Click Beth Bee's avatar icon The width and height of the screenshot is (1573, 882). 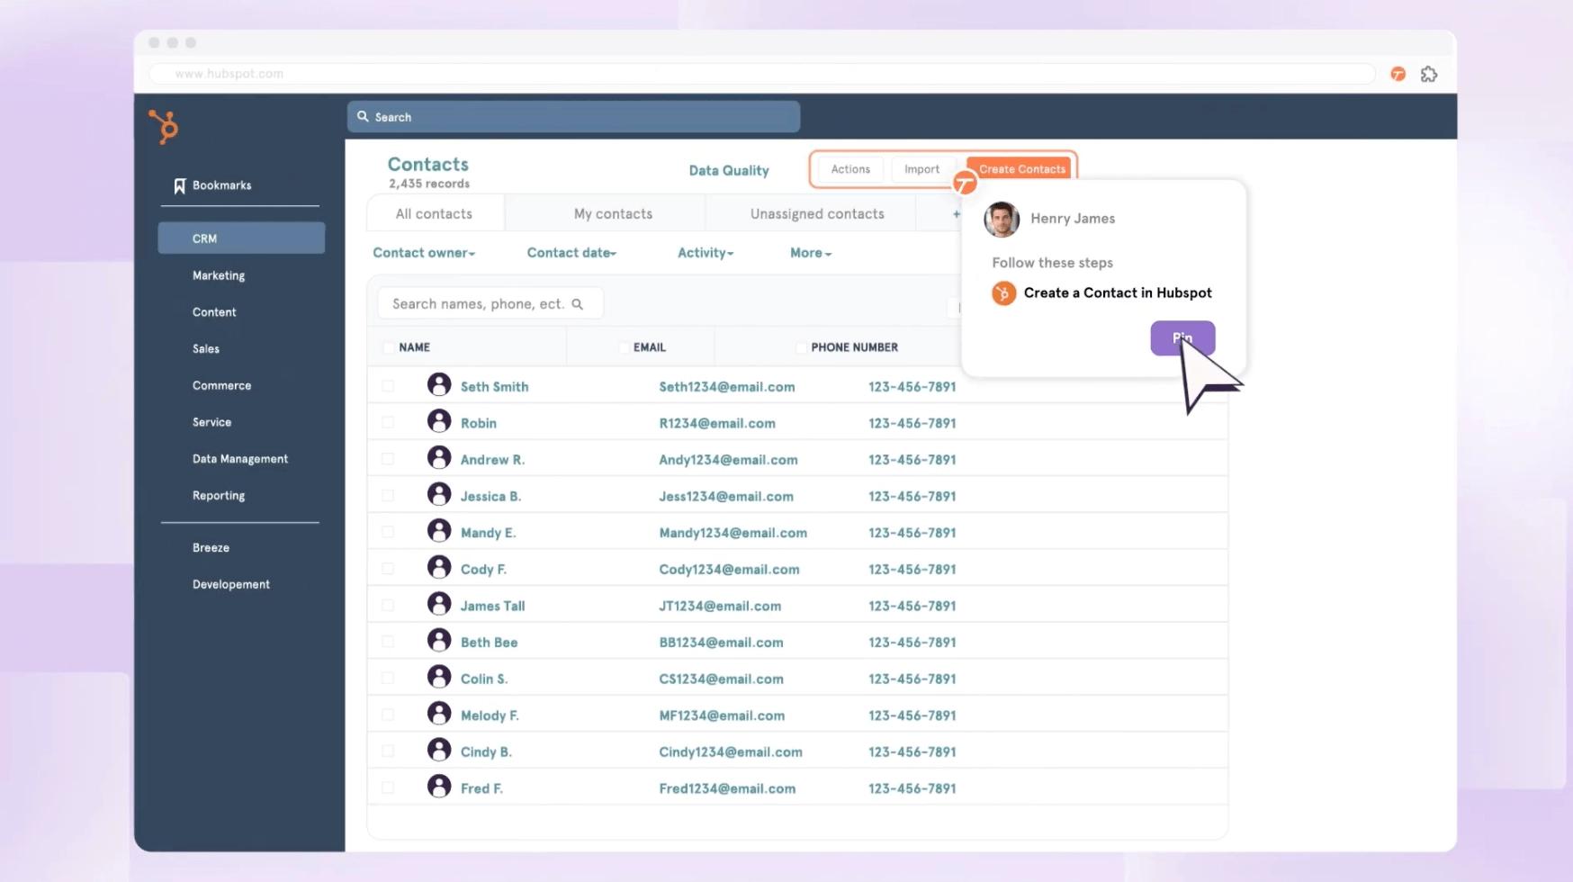pos(439,641)
